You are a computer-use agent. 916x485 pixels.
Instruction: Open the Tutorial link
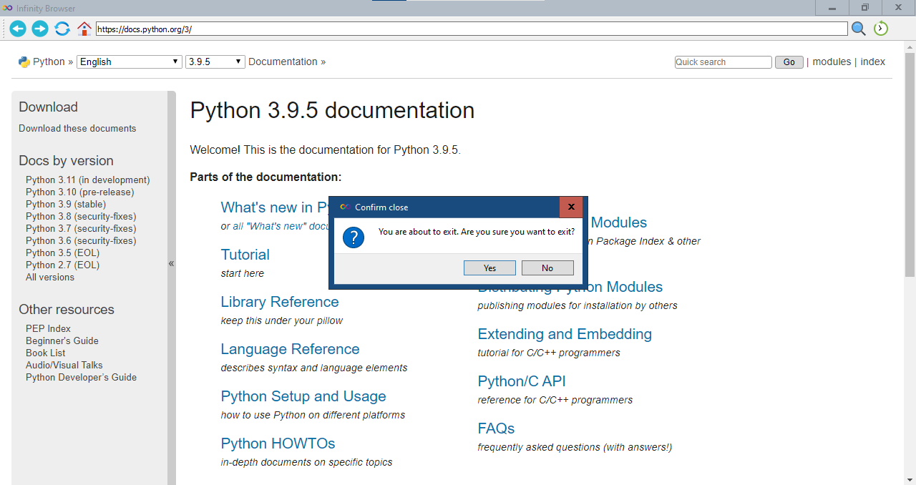(245, 255)
